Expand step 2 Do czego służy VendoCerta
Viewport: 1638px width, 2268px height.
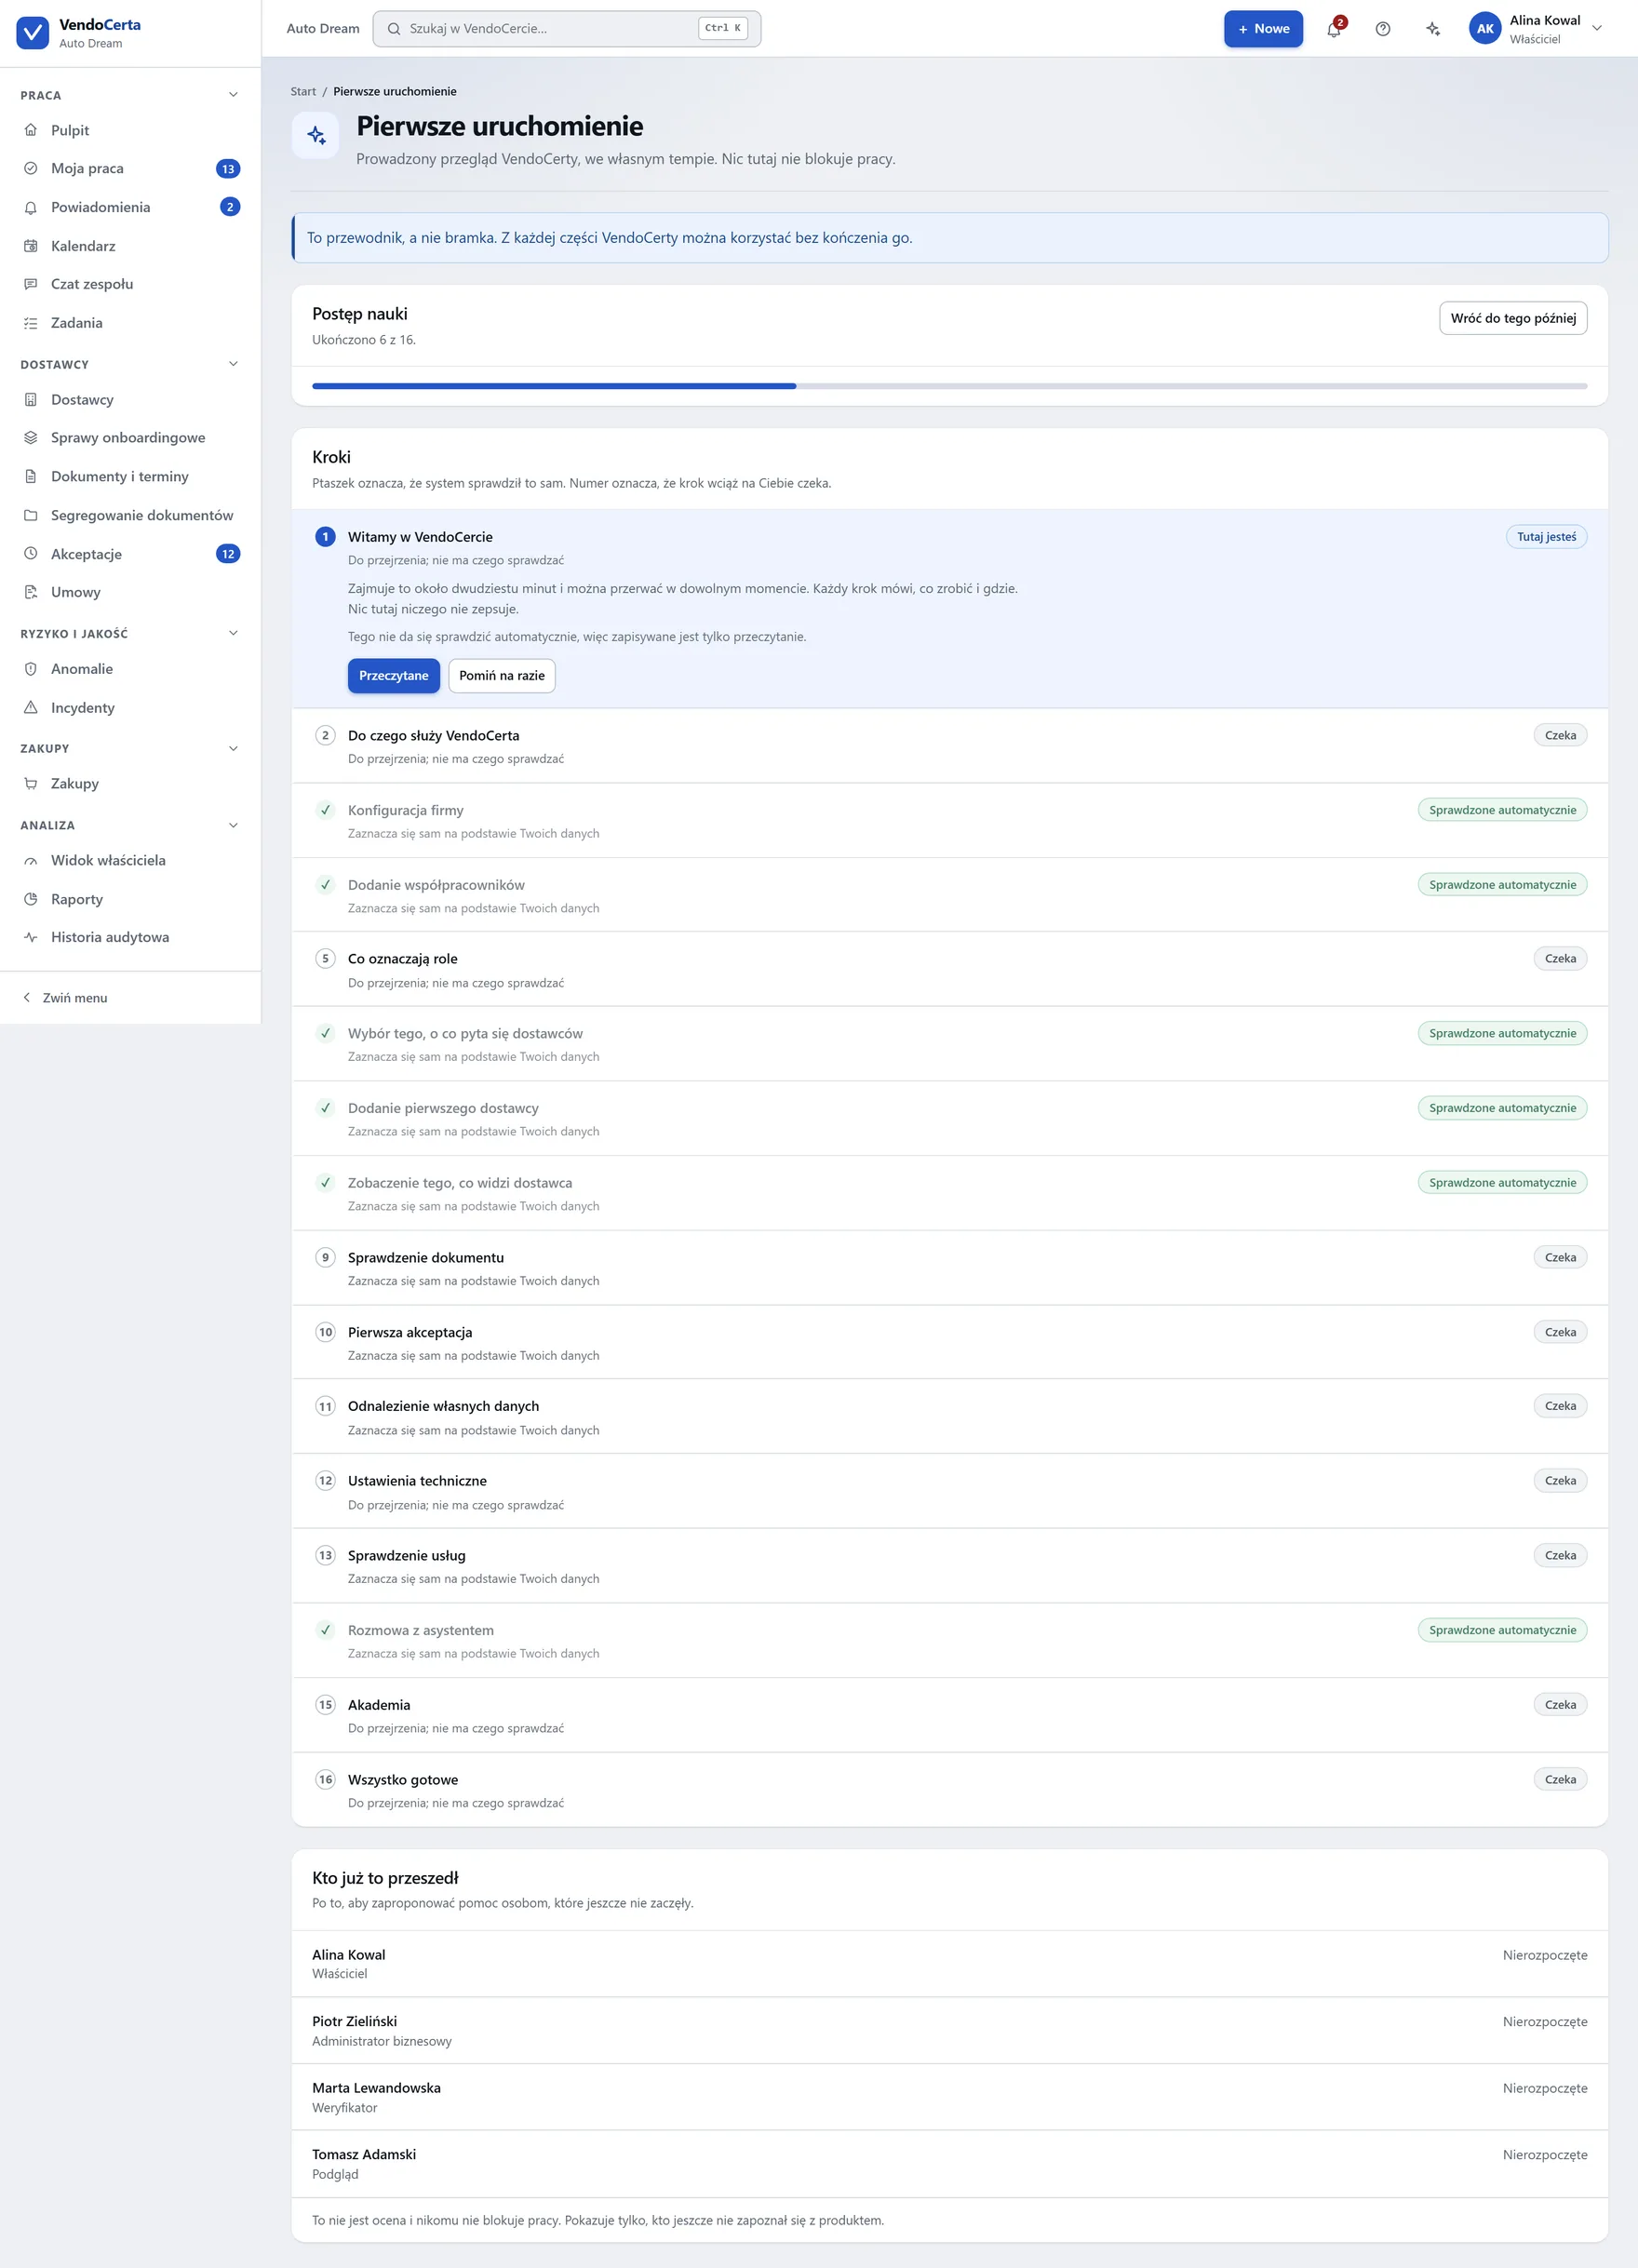pyautogui.click(x=949, y=746)
